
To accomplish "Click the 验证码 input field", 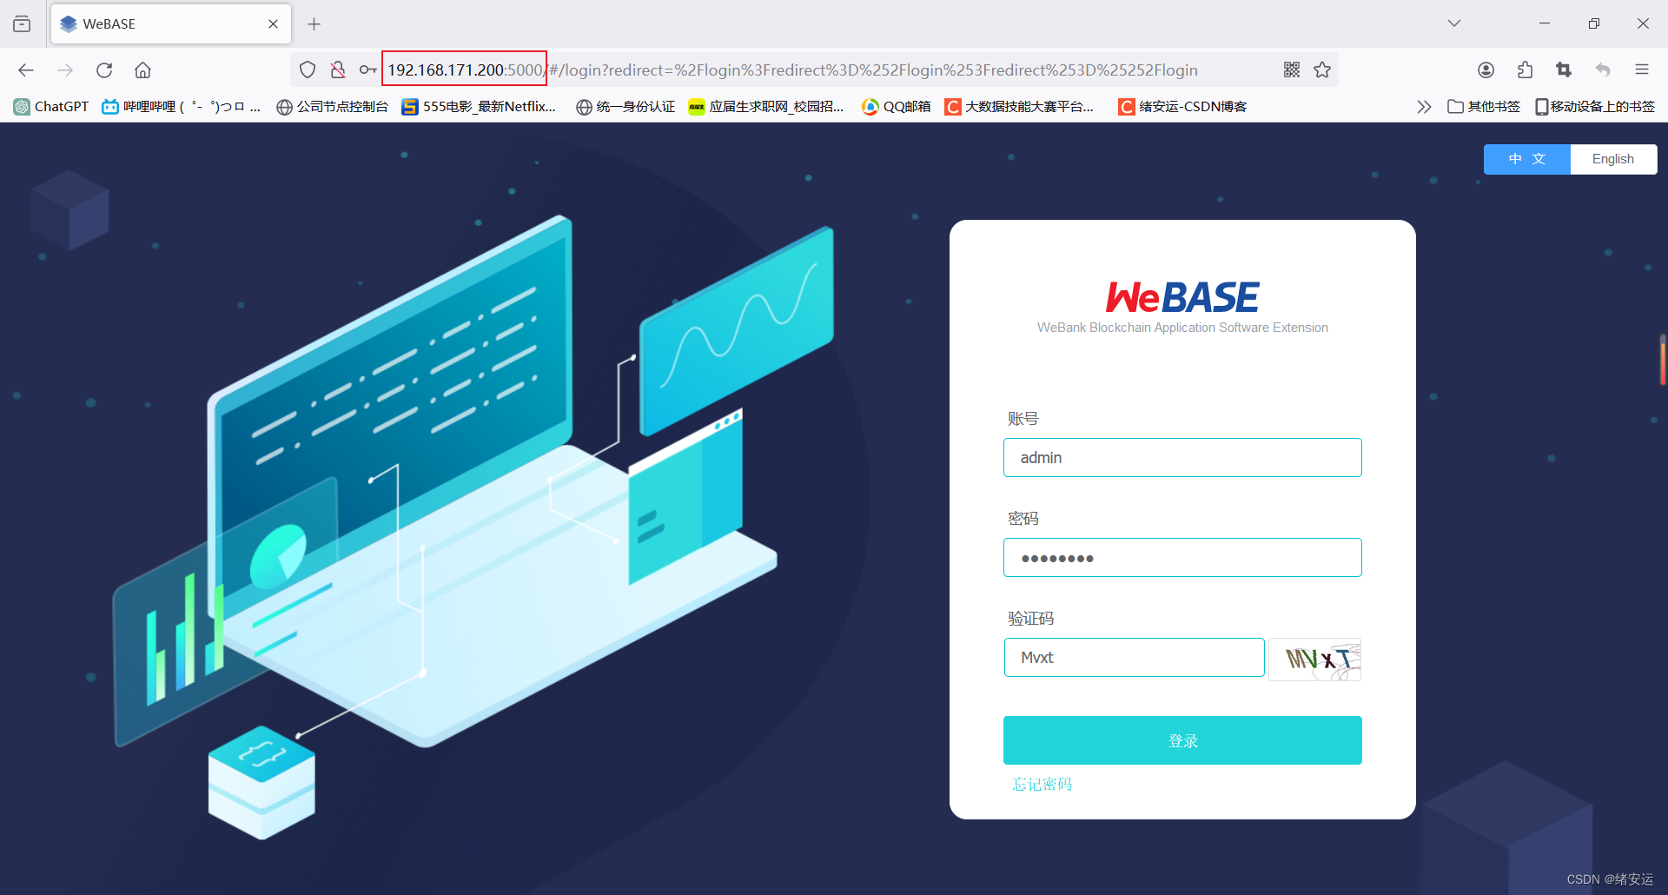I will point(1134,658).
